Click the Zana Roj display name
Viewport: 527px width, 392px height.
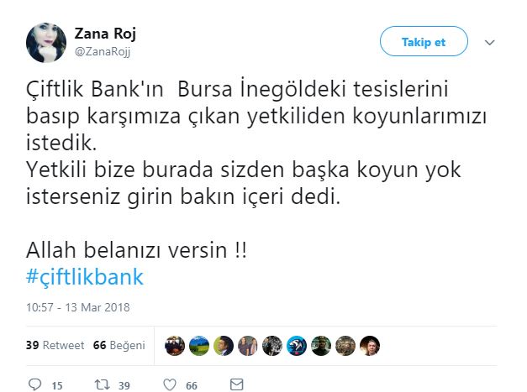[x=105, y=34]
